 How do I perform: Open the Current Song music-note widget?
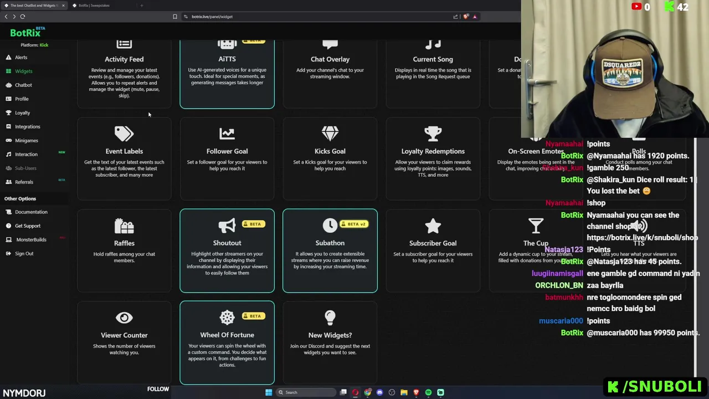[x=433, y=74]
